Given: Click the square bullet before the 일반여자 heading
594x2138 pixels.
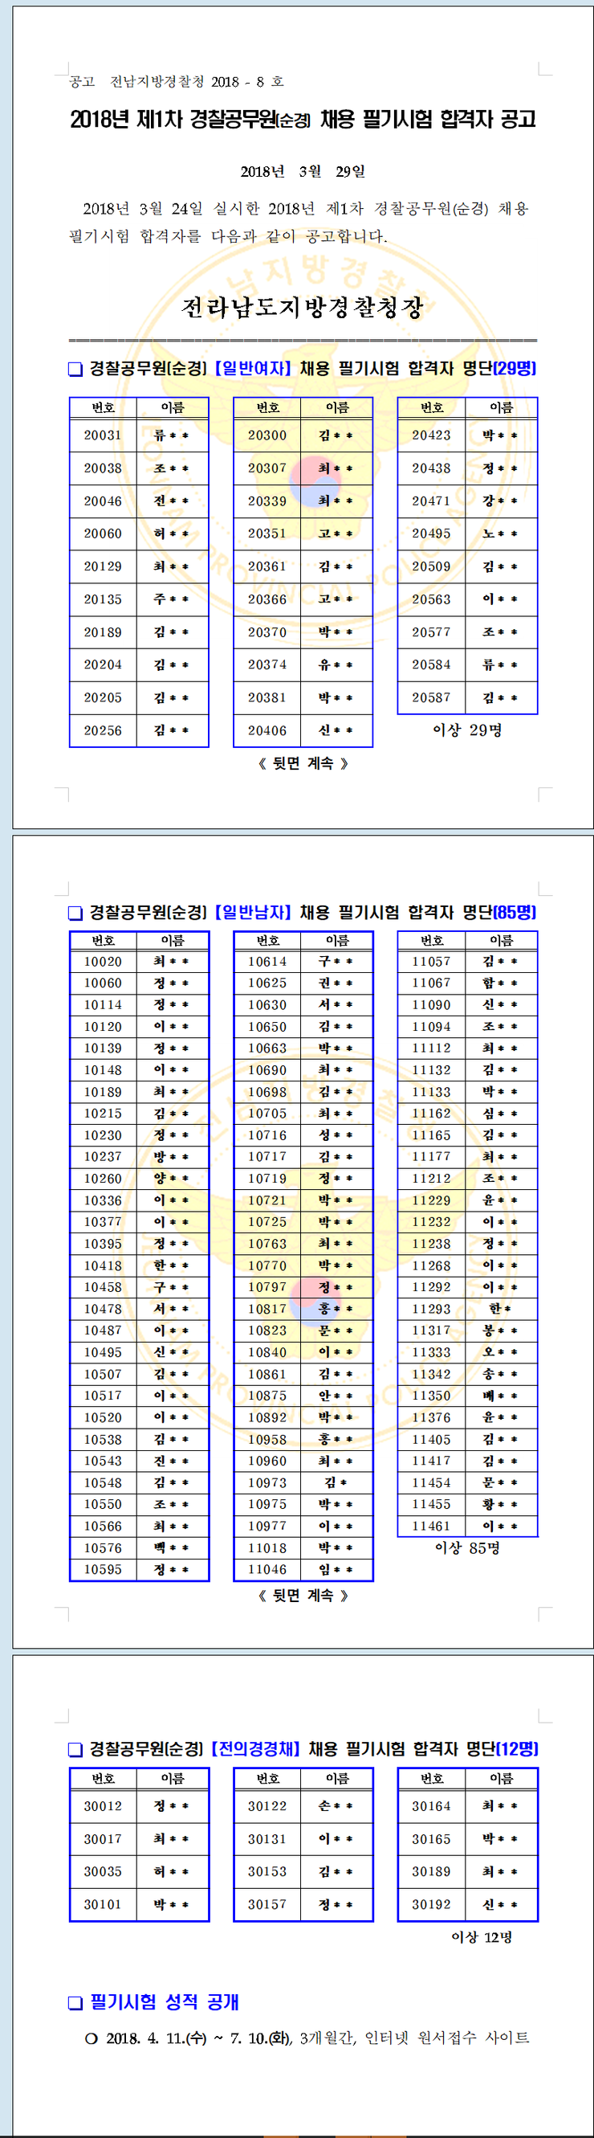Looking at the screenshot, I should tap(75, 369).
